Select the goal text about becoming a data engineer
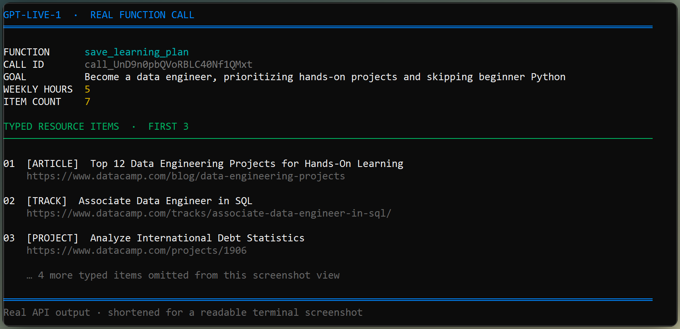680x329 pixels. click(325, 77)
